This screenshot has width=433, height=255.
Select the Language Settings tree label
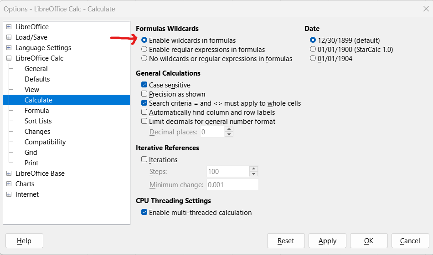43,48
